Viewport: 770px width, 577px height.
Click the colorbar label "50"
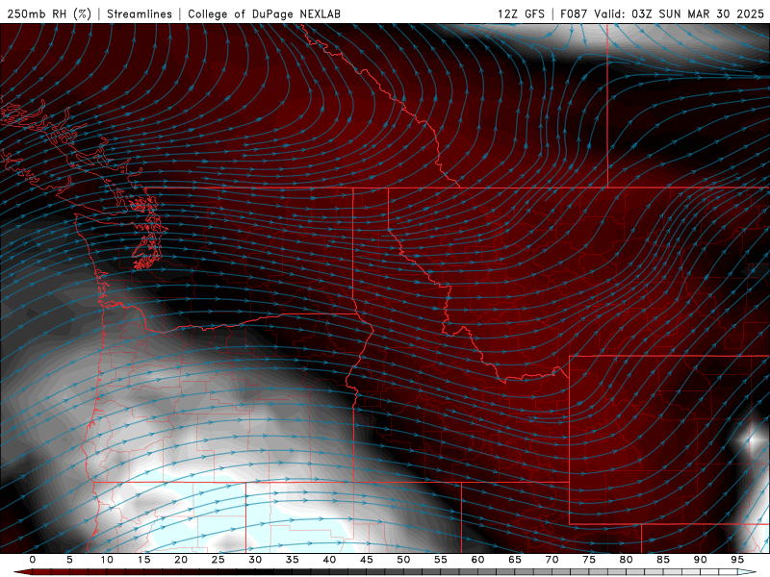(x=403, y=560)
